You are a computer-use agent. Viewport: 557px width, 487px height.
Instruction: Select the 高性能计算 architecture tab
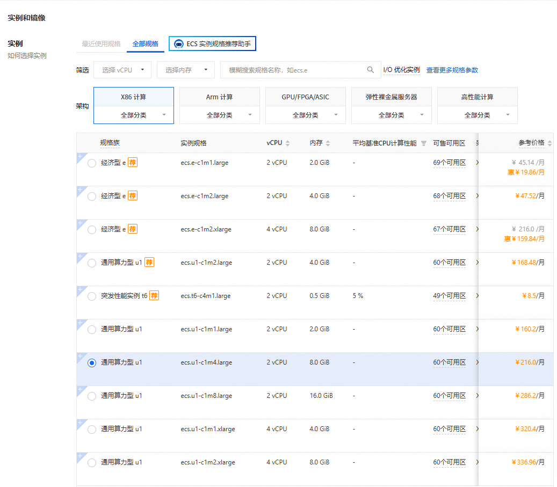pos(478,97)
